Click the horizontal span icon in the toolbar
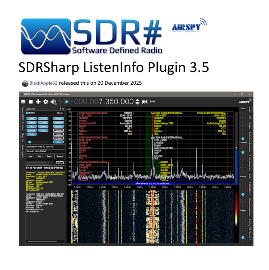269x270 pixels. click(x=152, y=102)
